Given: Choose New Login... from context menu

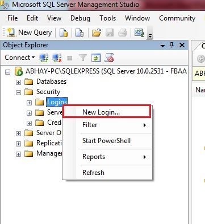Looking at the screenshot, I should click(107, 112).
